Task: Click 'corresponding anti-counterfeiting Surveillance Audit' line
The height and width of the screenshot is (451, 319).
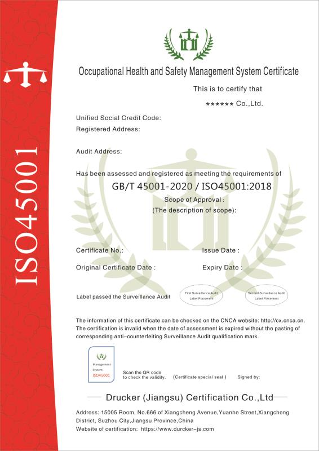Action: tap(167, 337)
